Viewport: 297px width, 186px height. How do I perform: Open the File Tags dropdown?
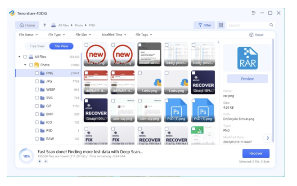[144, 35]
